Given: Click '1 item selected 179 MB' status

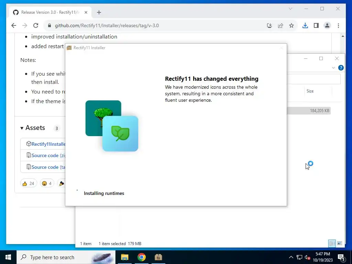Looking at the screenshot, I should 120,244.
